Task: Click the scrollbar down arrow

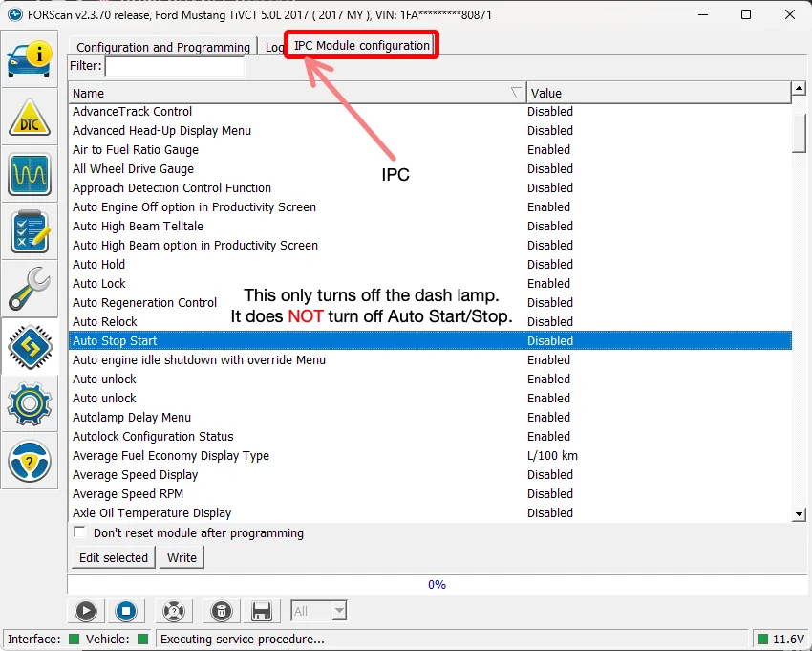Action: (x=799, y=514)
